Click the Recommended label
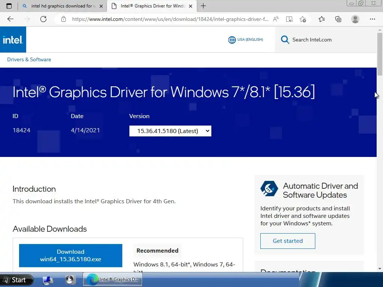 157,251
